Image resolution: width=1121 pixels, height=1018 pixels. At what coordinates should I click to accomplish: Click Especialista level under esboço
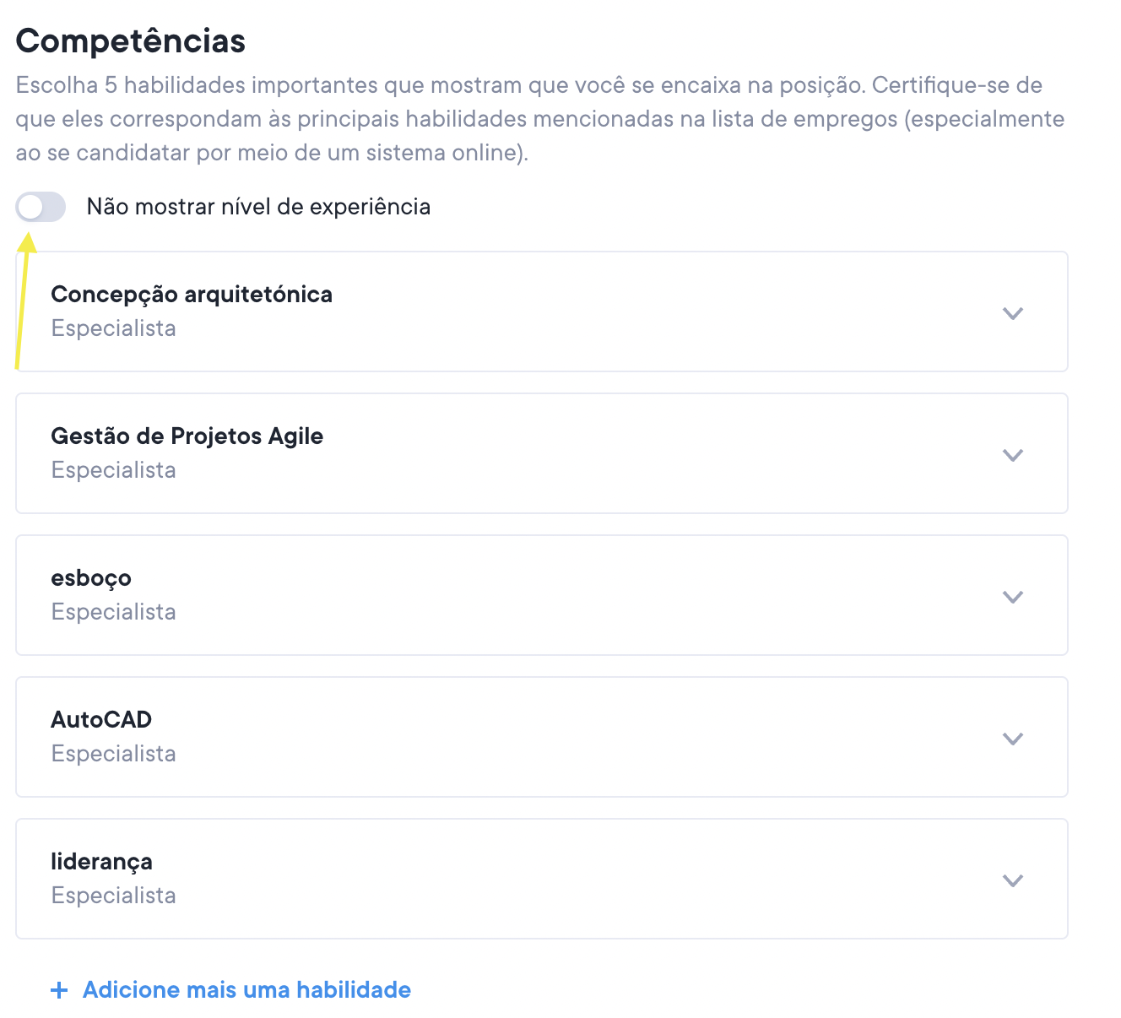tap(113, 612)
